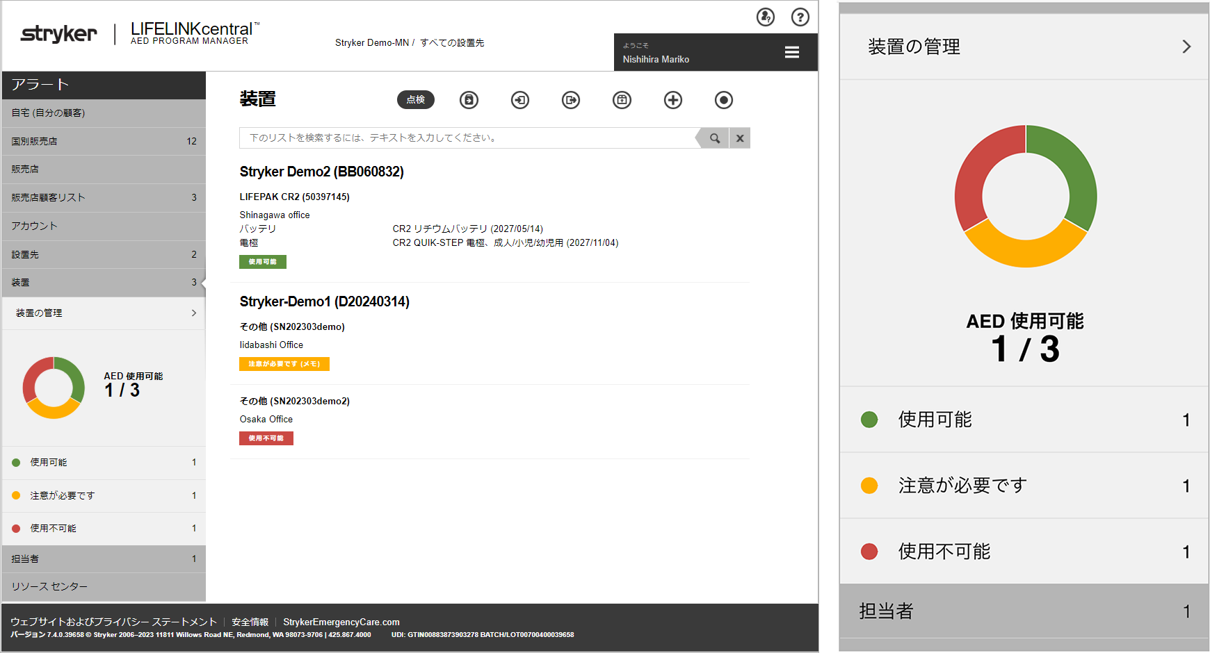Clear the search field with the X icon
The width and height of the screenshot is (1210, 653).
coord(740,138)
